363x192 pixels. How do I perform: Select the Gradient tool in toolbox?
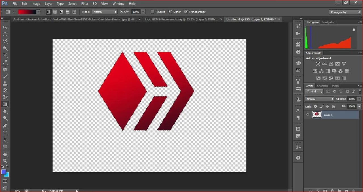(5, 104)
